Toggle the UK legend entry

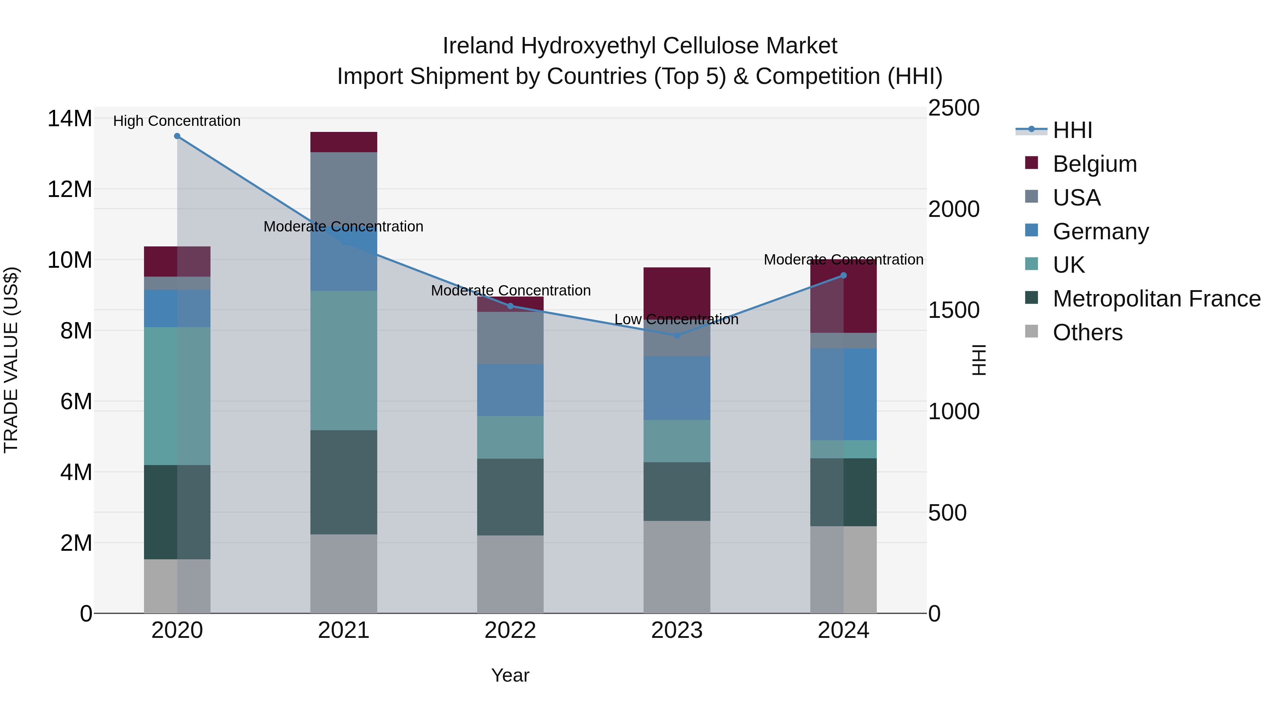[x=1055, y=265]
